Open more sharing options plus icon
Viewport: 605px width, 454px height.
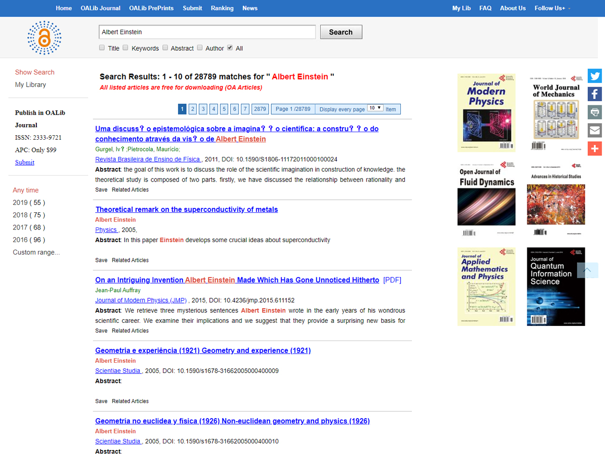[x=595, y=148]
